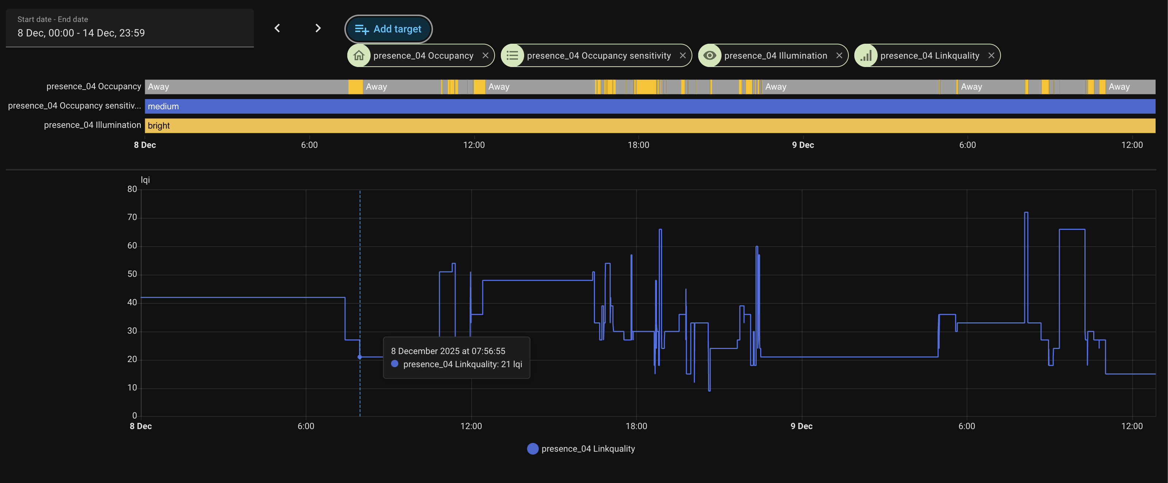Remove the presence_04 Occupancy chip
Image resolution: width=1168 pixels, height=483 pixels.
tap(485, 56)
